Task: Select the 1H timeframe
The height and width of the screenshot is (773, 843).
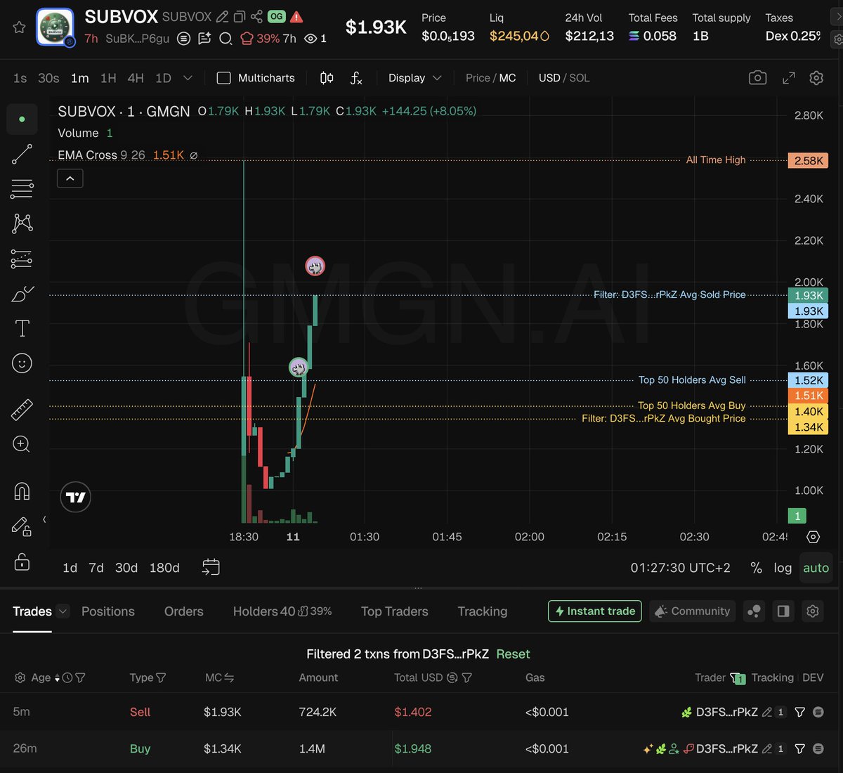Action: [x=108, y=78]
